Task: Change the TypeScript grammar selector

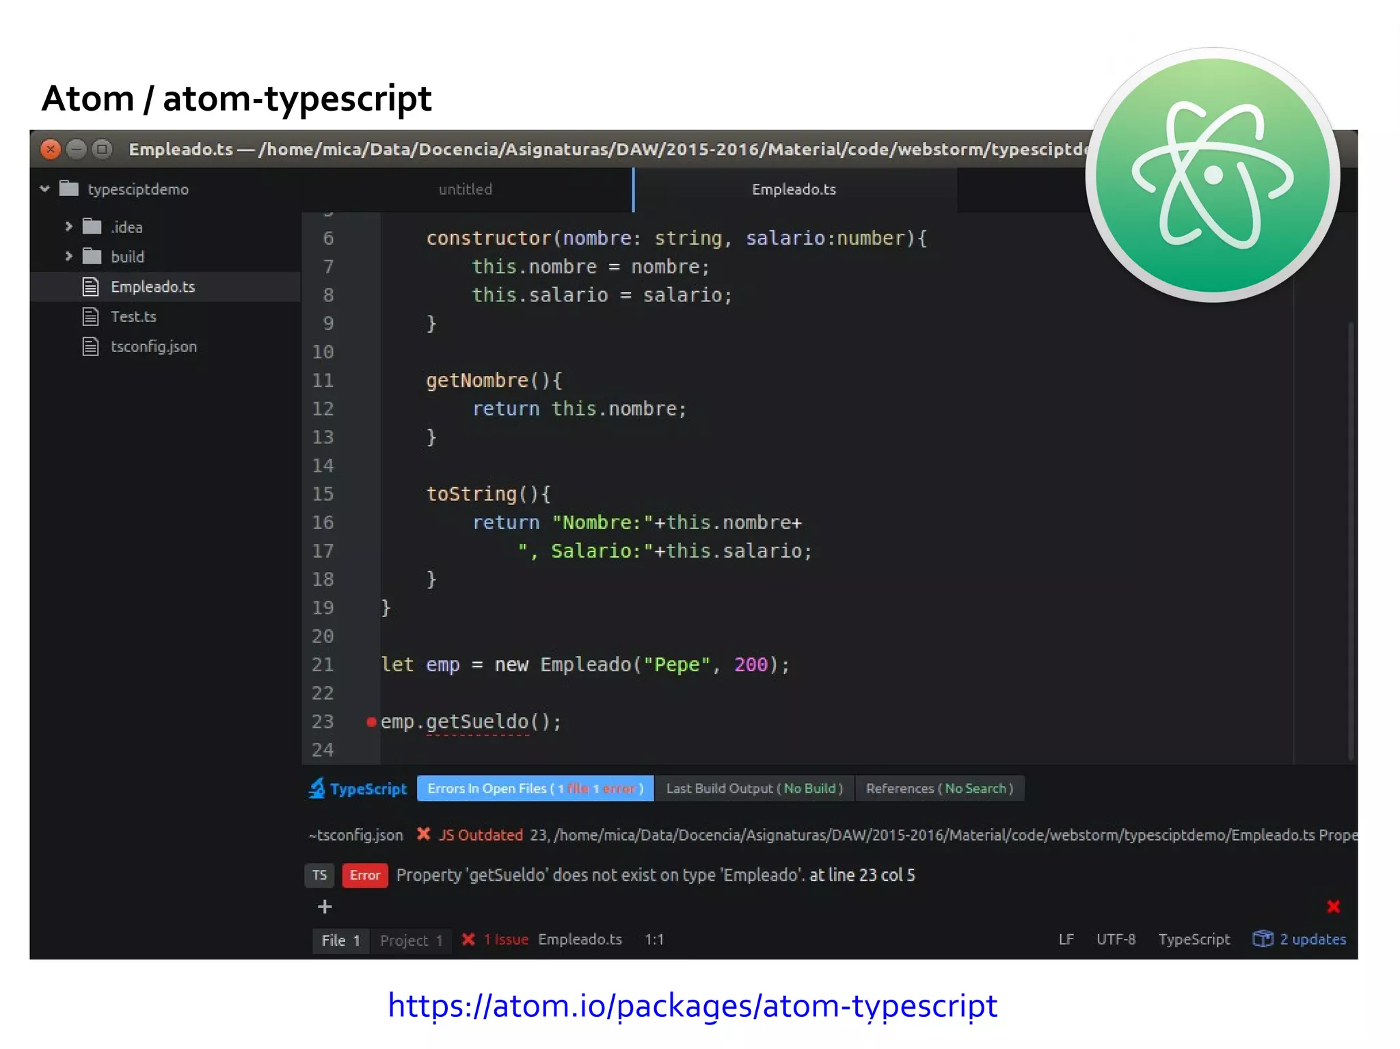Action: [1194, 940]
